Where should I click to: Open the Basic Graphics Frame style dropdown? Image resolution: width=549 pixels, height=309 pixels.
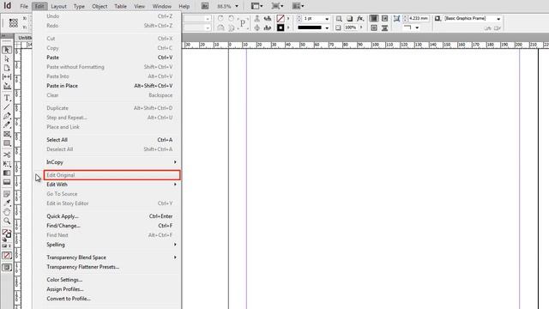coord(498,19)
